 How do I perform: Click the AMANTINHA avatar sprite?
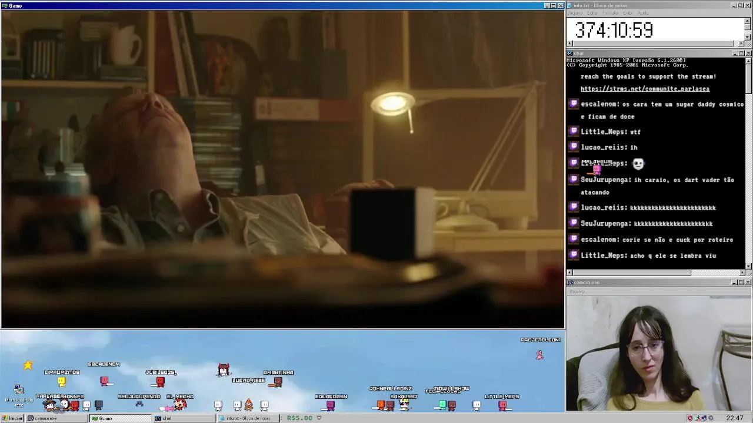278,382
